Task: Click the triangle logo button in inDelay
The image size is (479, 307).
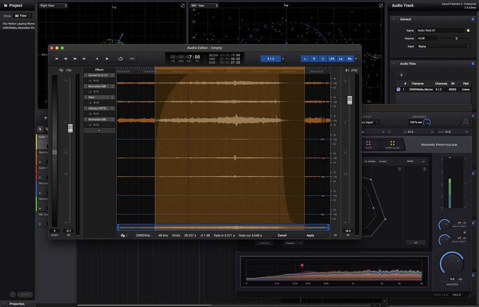Action: (x=465, y=121)
